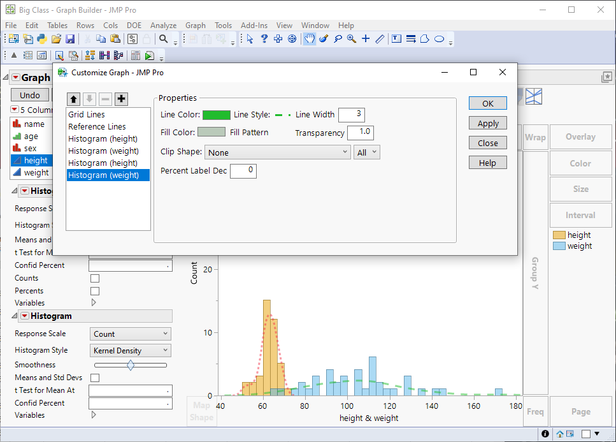Image resolution: width=616 pixels, height=442 pixels.
Task: Open the Histogram Style Kernel Density dropdown
Action: click(131, 350)
